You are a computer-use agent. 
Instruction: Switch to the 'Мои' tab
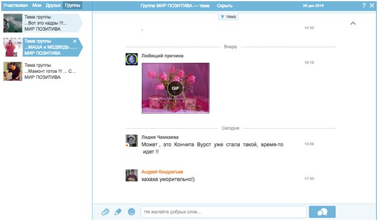37,5
